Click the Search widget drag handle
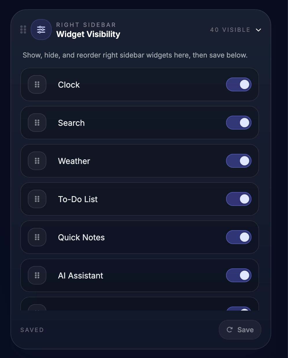Image resolution: width=288 pixels, height=358 pixels. point(37,123)
